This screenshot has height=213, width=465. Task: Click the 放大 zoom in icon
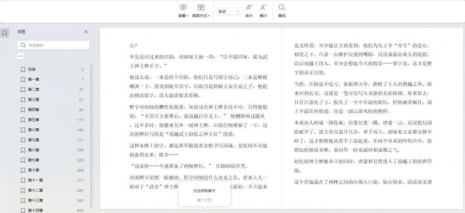coord(249,8)
